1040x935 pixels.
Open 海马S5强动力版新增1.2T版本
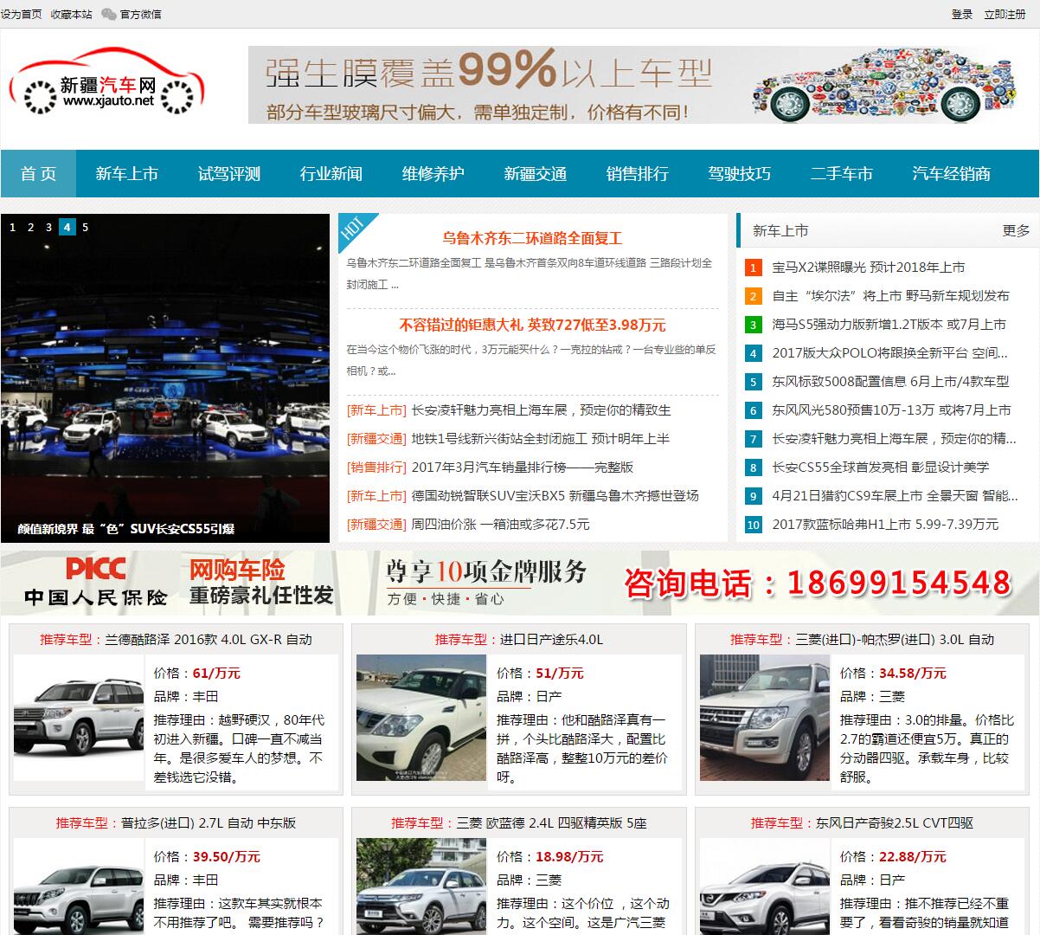[889, 325]
